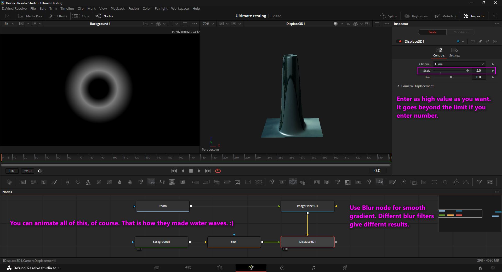Open right viewer options three dots
The image size is (502, 272).
tap(387, 24)
